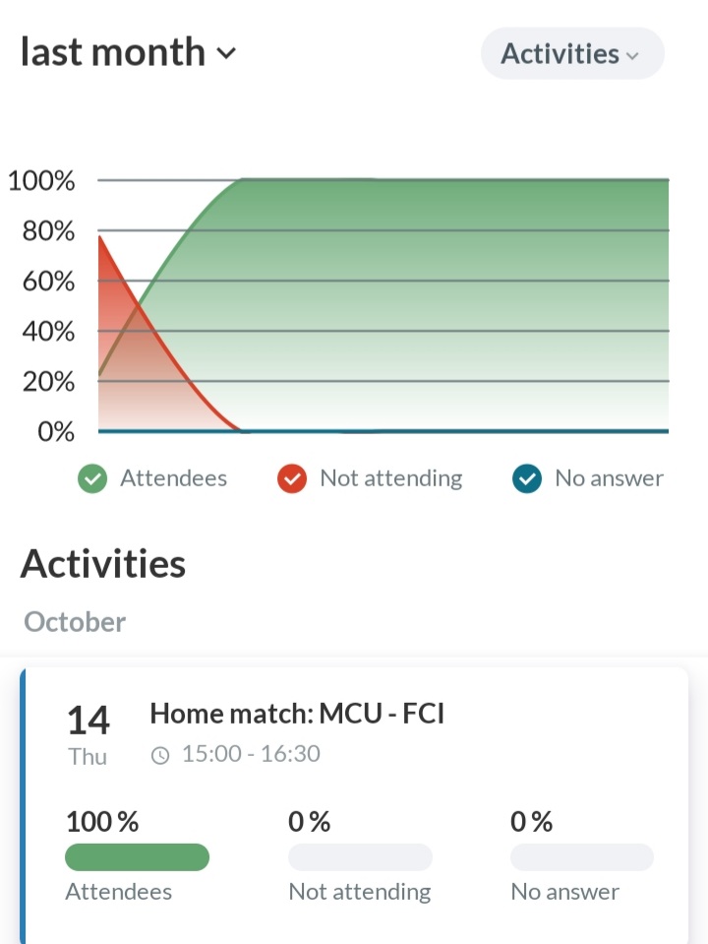Click the Not attending legend label
708x944 pixels.
click(390, 478)
